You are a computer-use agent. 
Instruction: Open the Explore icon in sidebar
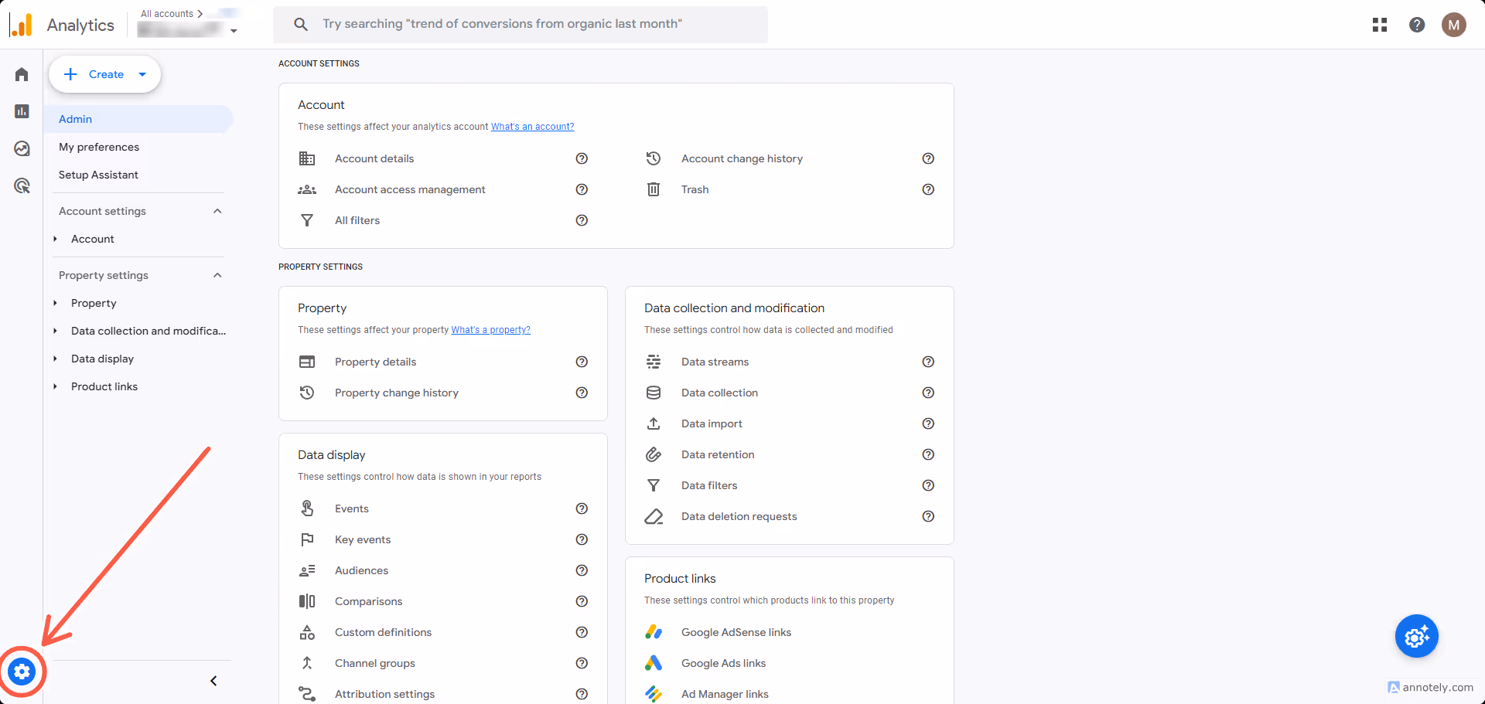22,148
